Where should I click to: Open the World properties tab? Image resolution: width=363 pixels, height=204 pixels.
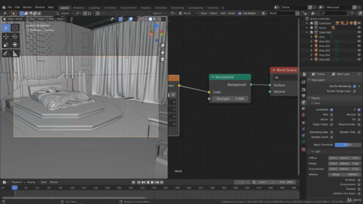tap(303, 115)
